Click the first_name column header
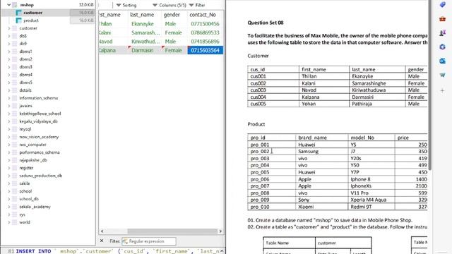The width and height of the screenshot is (452, 254). click(x=113, y=15)
